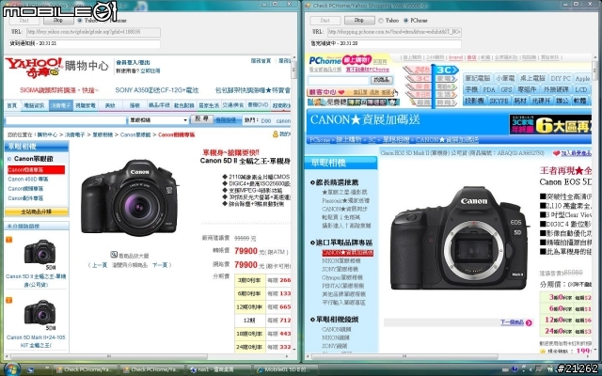Open 桌上電腦 category tab on PChome
Viewport: 602px width, 376px height.
532,78
